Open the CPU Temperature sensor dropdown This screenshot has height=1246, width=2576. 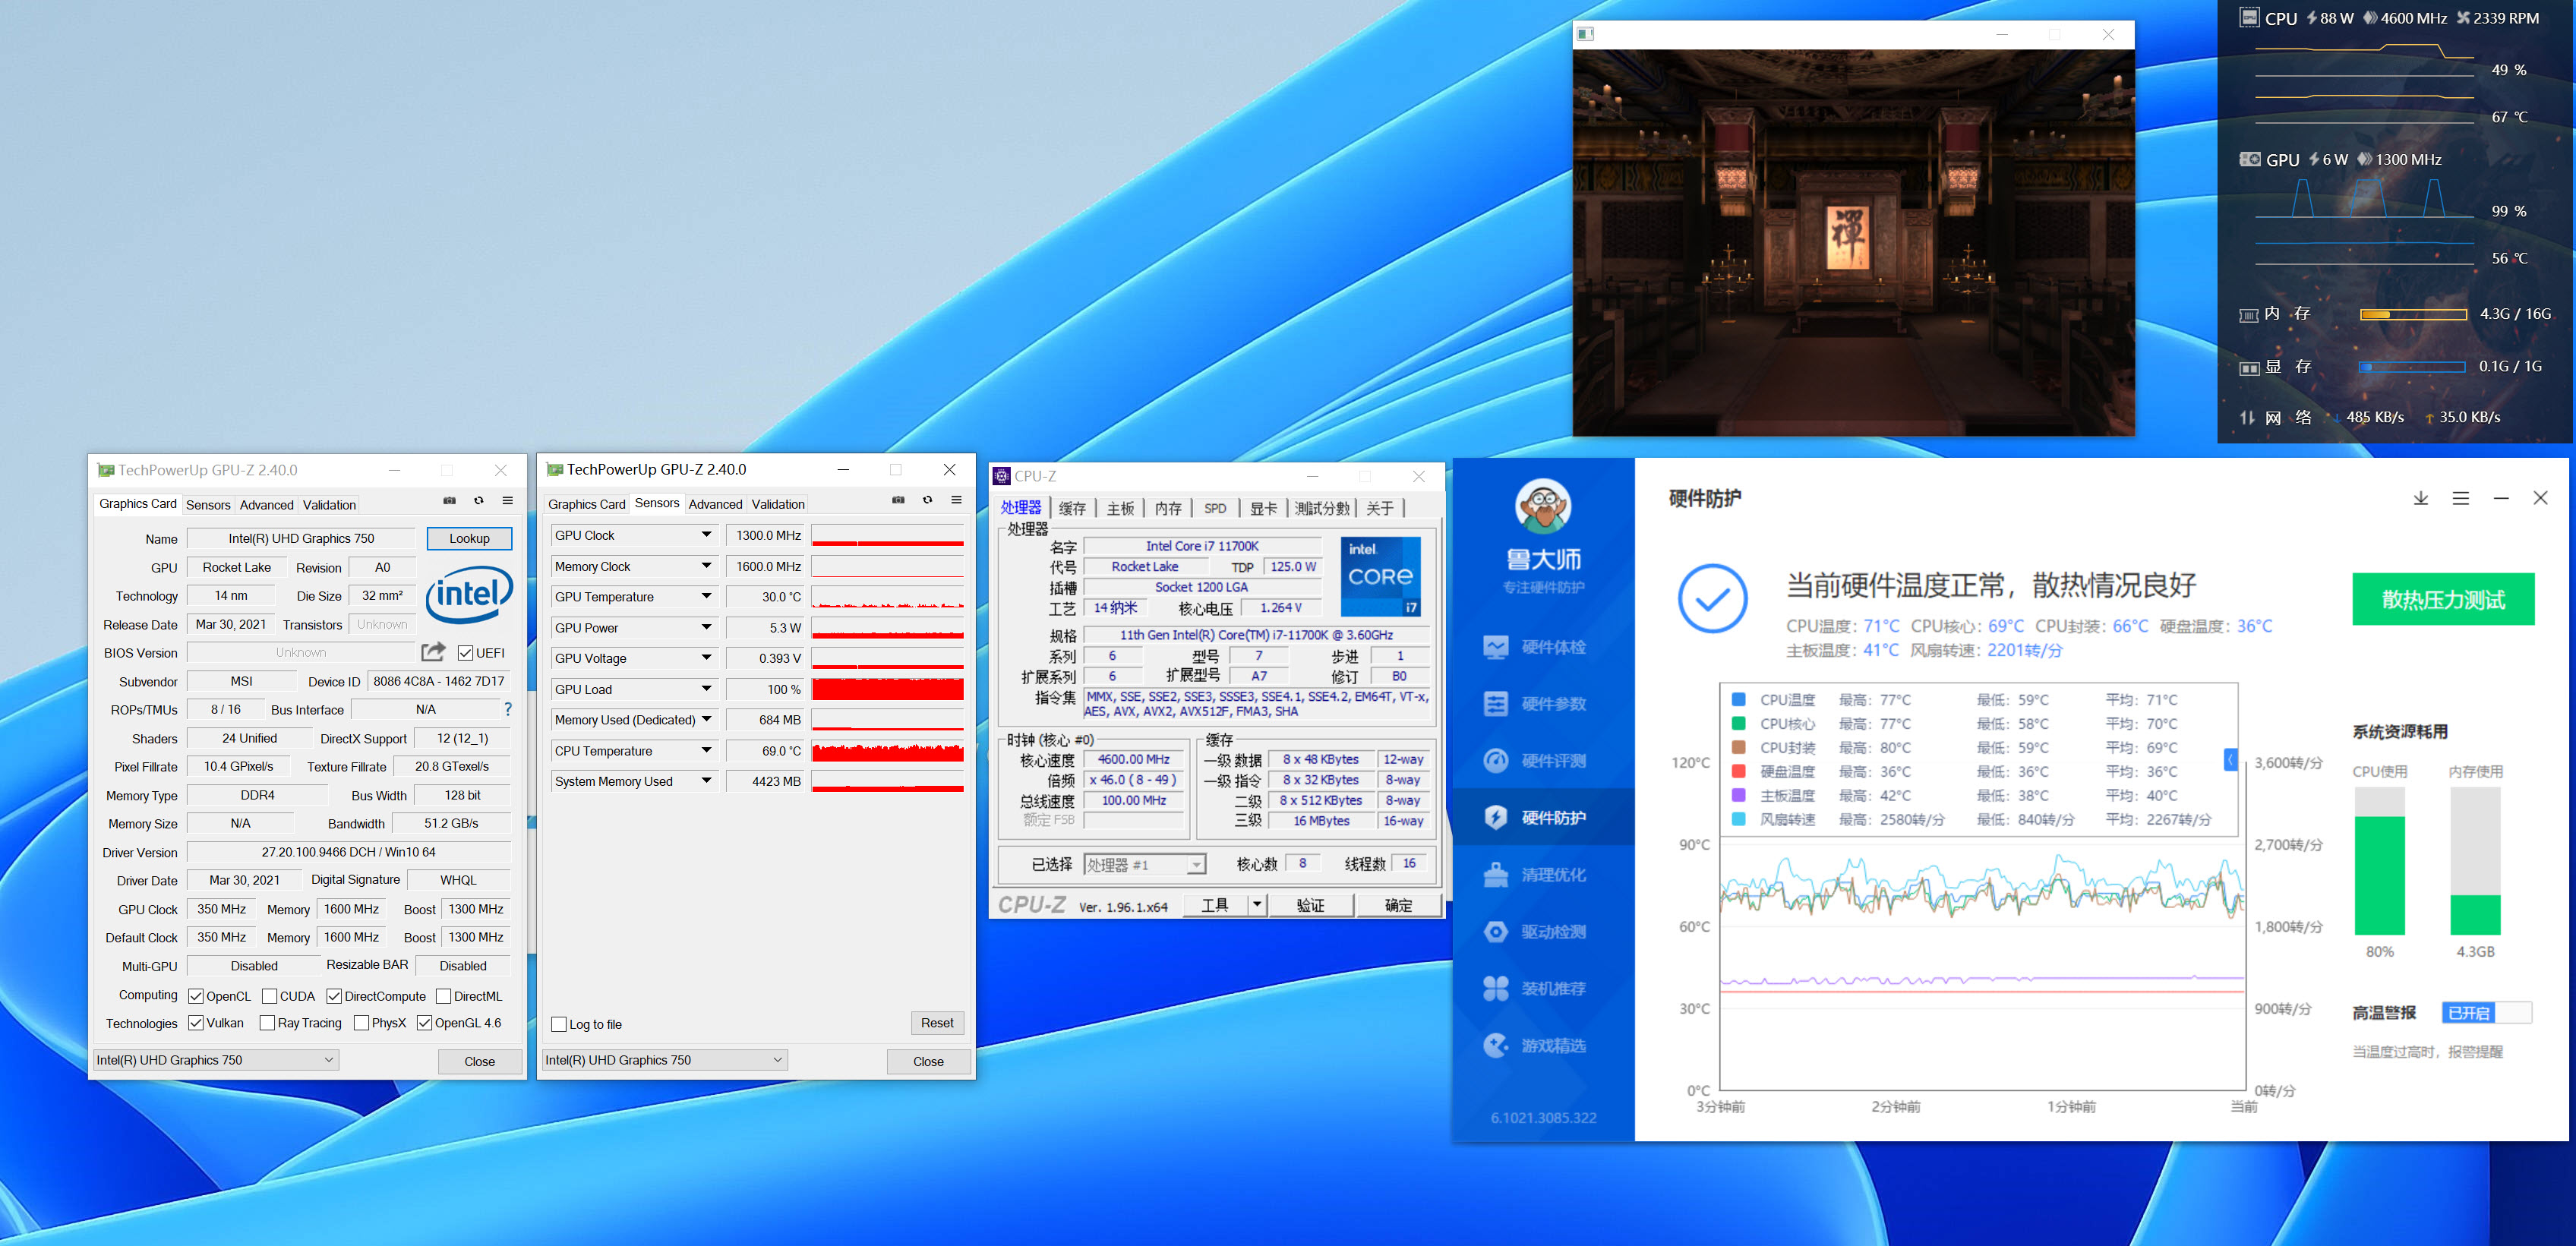click(x=706, y=750)
